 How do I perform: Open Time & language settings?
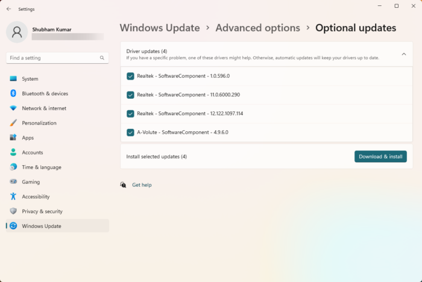click(41, 167)
